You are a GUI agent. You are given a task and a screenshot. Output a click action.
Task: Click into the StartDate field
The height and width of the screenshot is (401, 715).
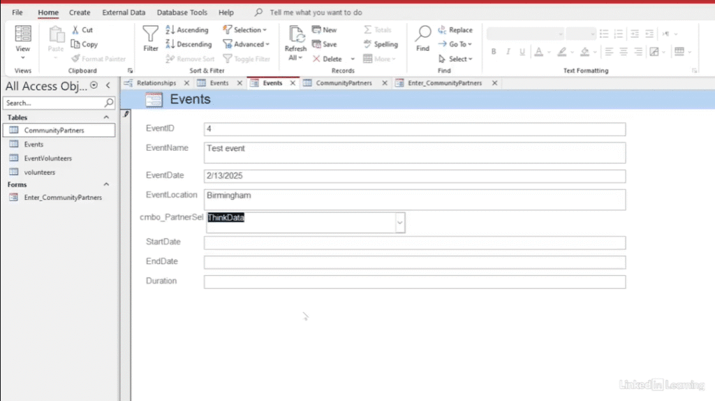click(414, 242)
